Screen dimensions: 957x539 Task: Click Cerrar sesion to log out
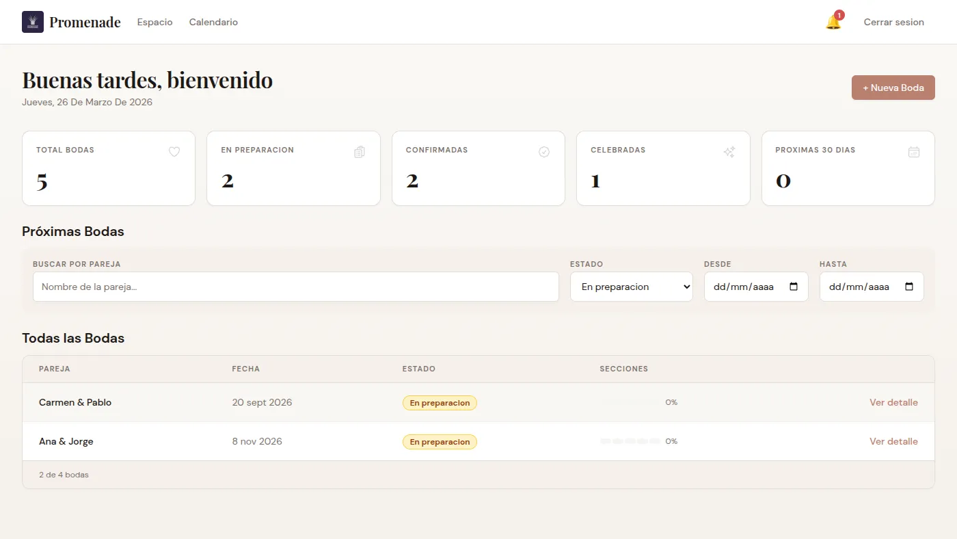point(893,22)
